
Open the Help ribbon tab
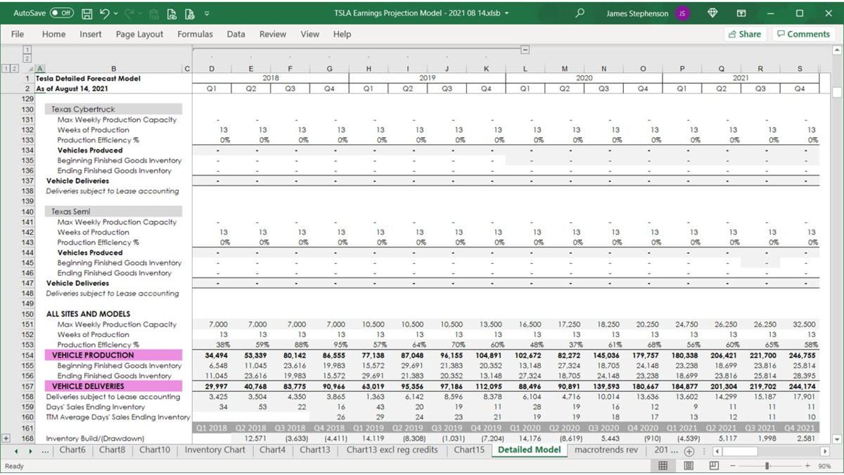pyautogui.click(x=342, y=34)
